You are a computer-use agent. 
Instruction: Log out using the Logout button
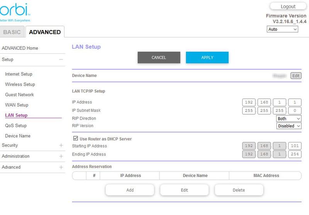coord(288,7)
